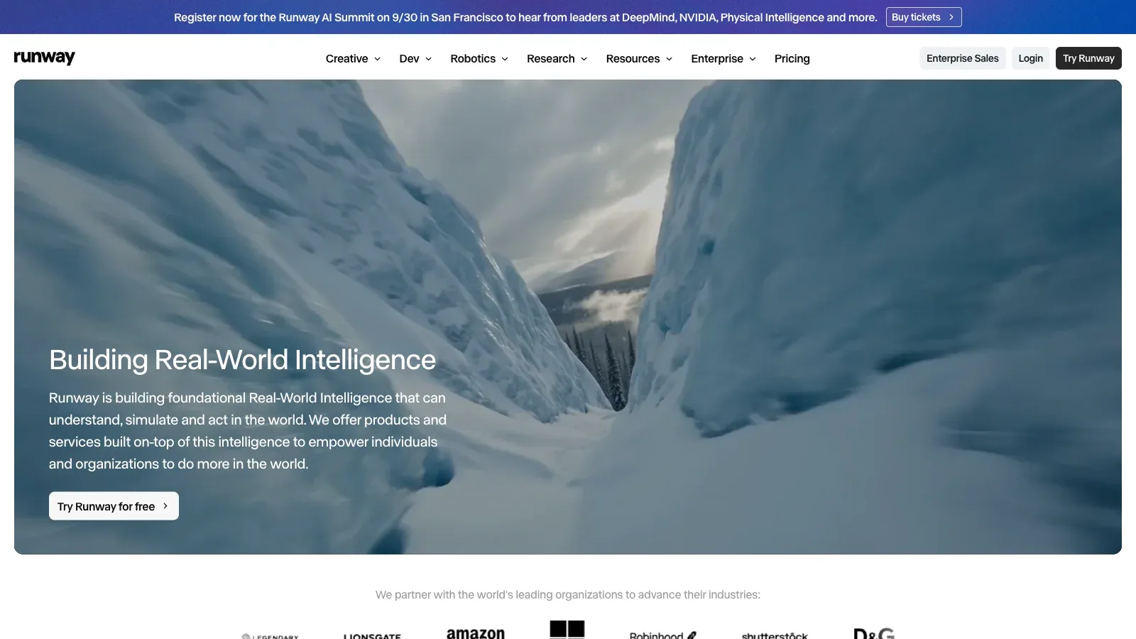Viewport: 1136px width, 639px height.
Task: Click the Robinhood logo
Action: pyautogui.click(x=663, y=635)
